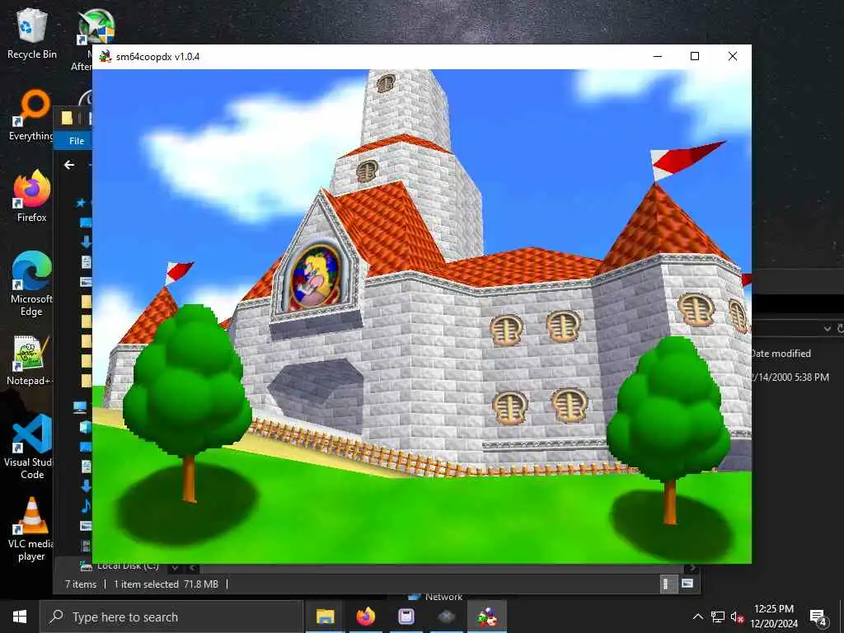Click the right arrow of Explorer's horizontal scrollbar
844x633 pixels.
[692, 568]
